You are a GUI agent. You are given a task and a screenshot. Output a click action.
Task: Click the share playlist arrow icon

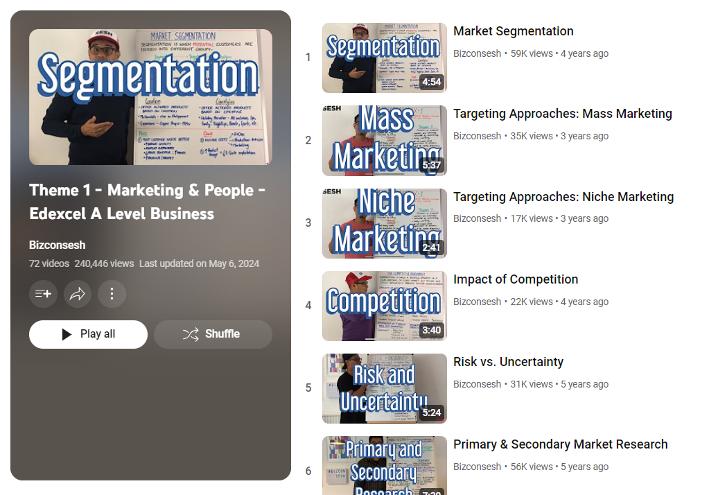click(78, 294)
